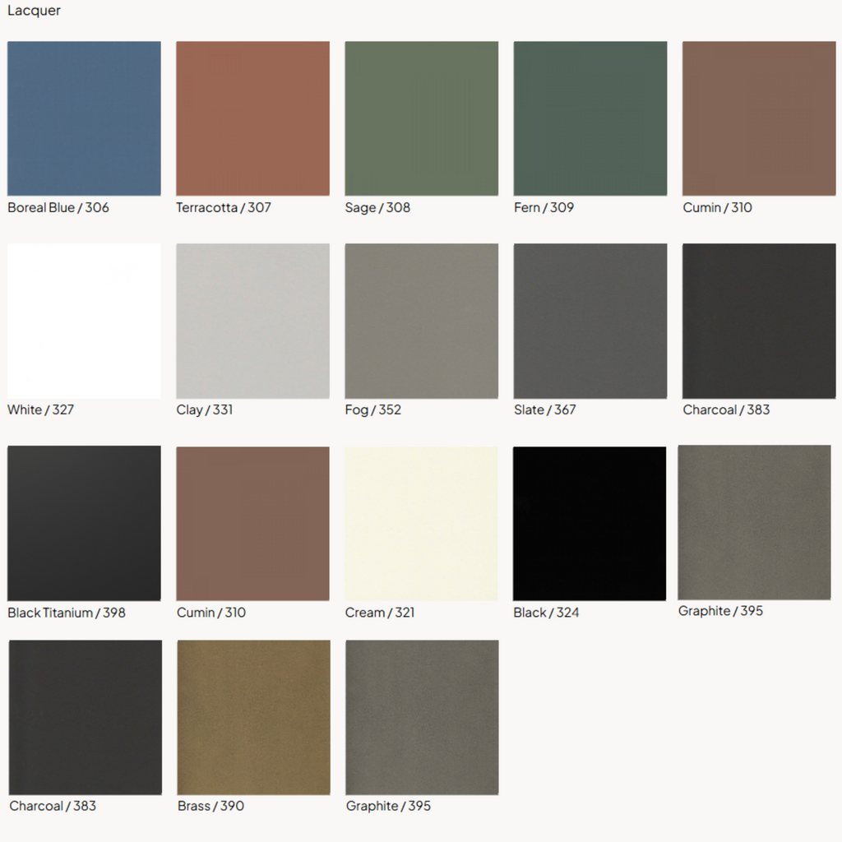Viewport: 842px width, 842px height.
Task: Click the "Brass / 390" label text
Action: click(x=210, y=806)
